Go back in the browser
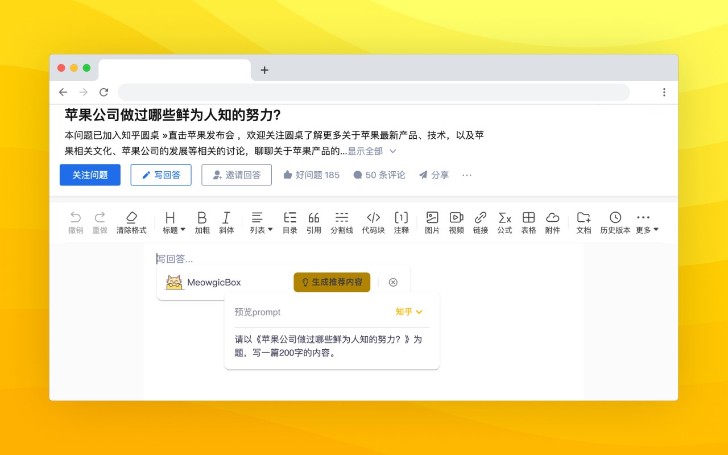Screen dimensions: 728x455 [x=63, y=92]
